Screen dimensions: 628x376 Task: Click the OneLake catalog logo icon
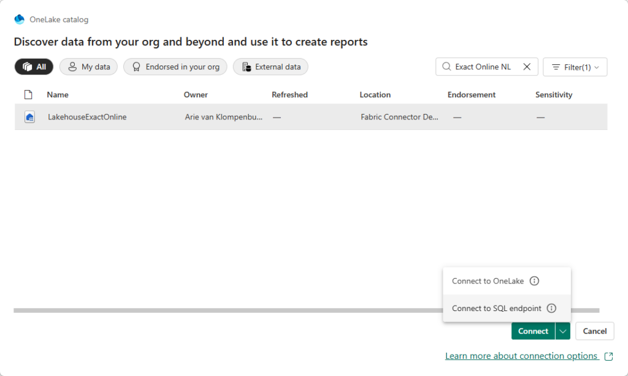[x=19, y=19]
